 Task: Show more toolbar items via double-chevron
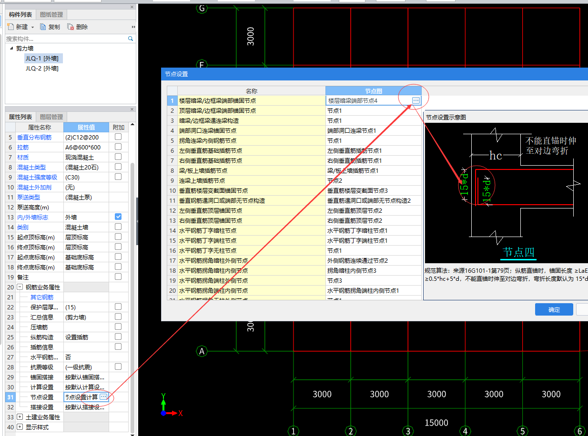[x=133, y=27]
